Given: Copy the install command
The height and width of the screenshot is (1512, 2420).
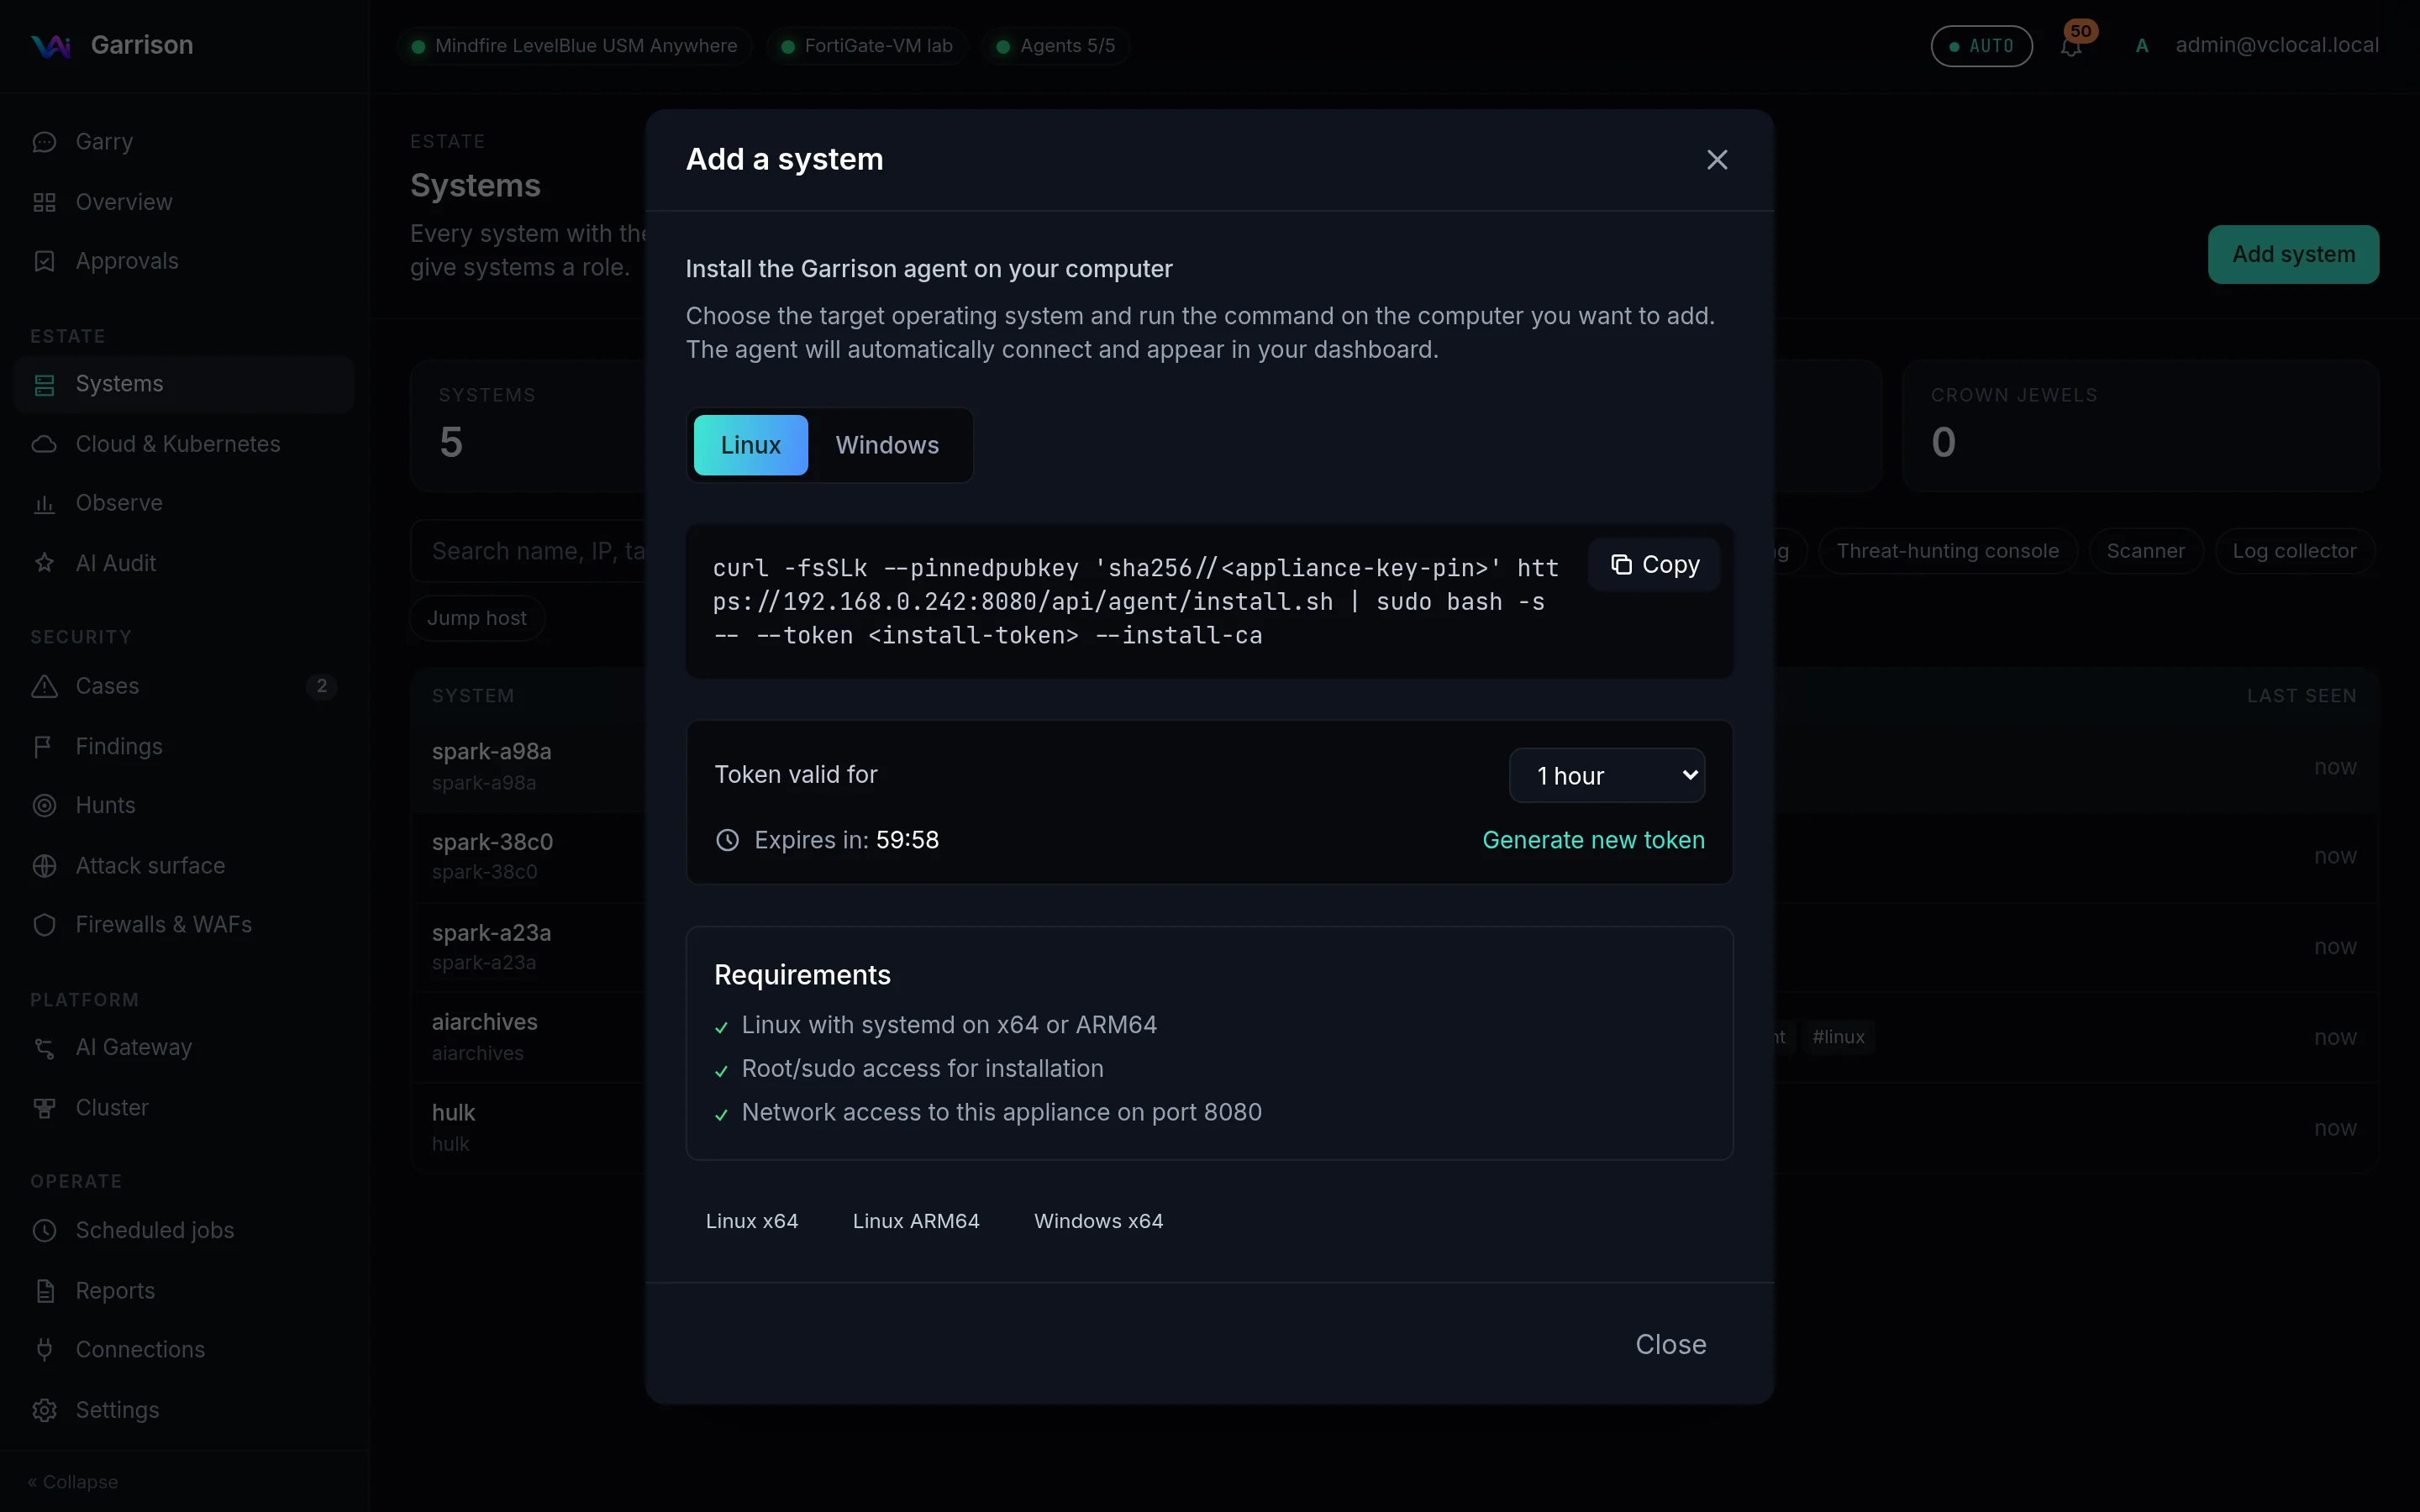Looking at the screenshot, I should (x=1654, y=565).
